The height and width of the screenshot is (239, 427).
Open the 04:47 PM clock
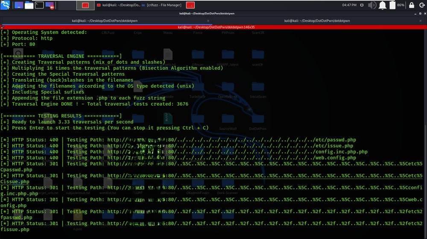point(349,5)
